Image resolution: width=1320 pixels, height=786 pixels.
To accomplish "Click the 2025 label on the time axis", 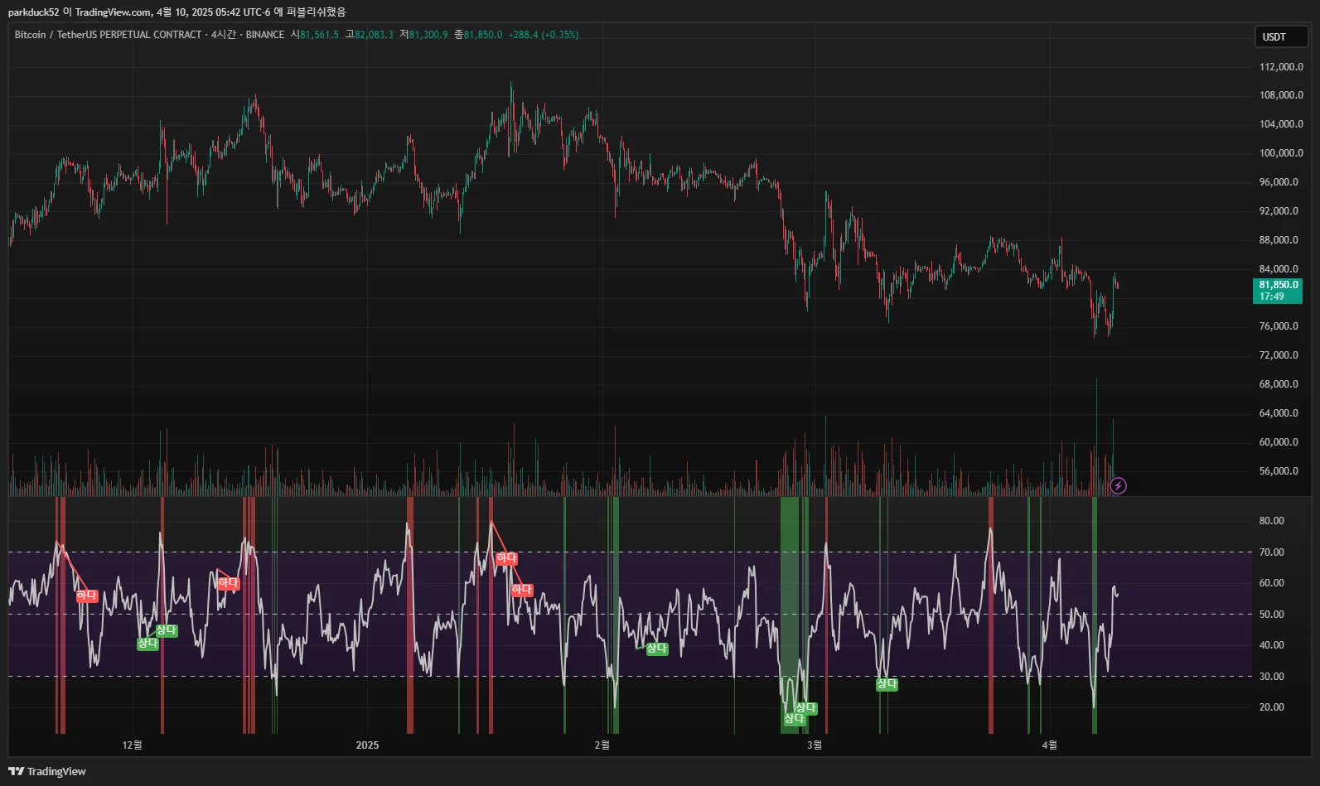I will click(x=367, y=745).
